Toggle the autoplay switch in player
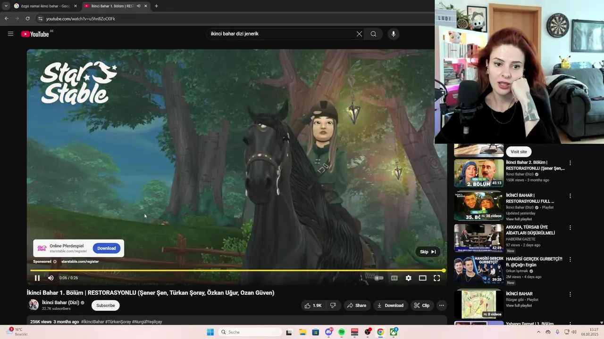The width and height of the screenshot is (604, 339). (378, 278)
